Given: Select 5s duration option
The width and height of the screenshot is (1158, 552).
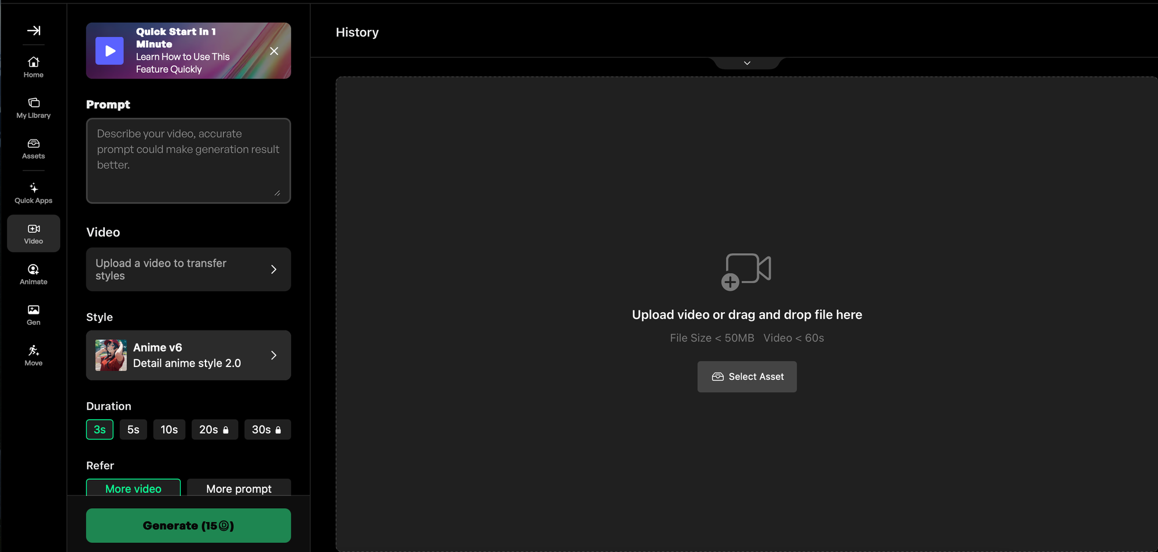Looking at the screenshot, I should (133, 429).
